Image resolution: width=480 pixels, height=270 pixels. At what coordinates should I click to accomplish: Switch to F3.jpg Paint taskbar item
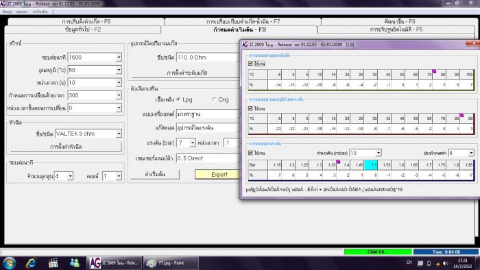click(170, 263)
